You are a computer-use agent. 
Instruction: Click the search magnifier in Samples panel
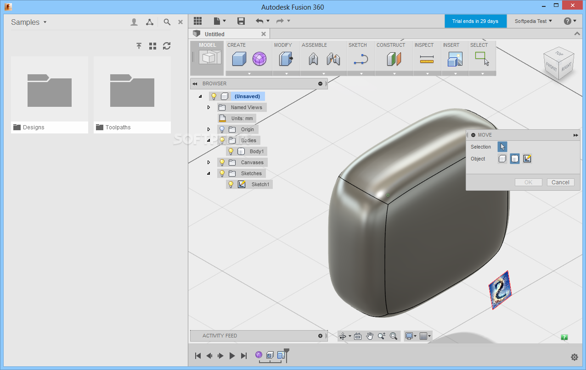(x=167, y=22)
